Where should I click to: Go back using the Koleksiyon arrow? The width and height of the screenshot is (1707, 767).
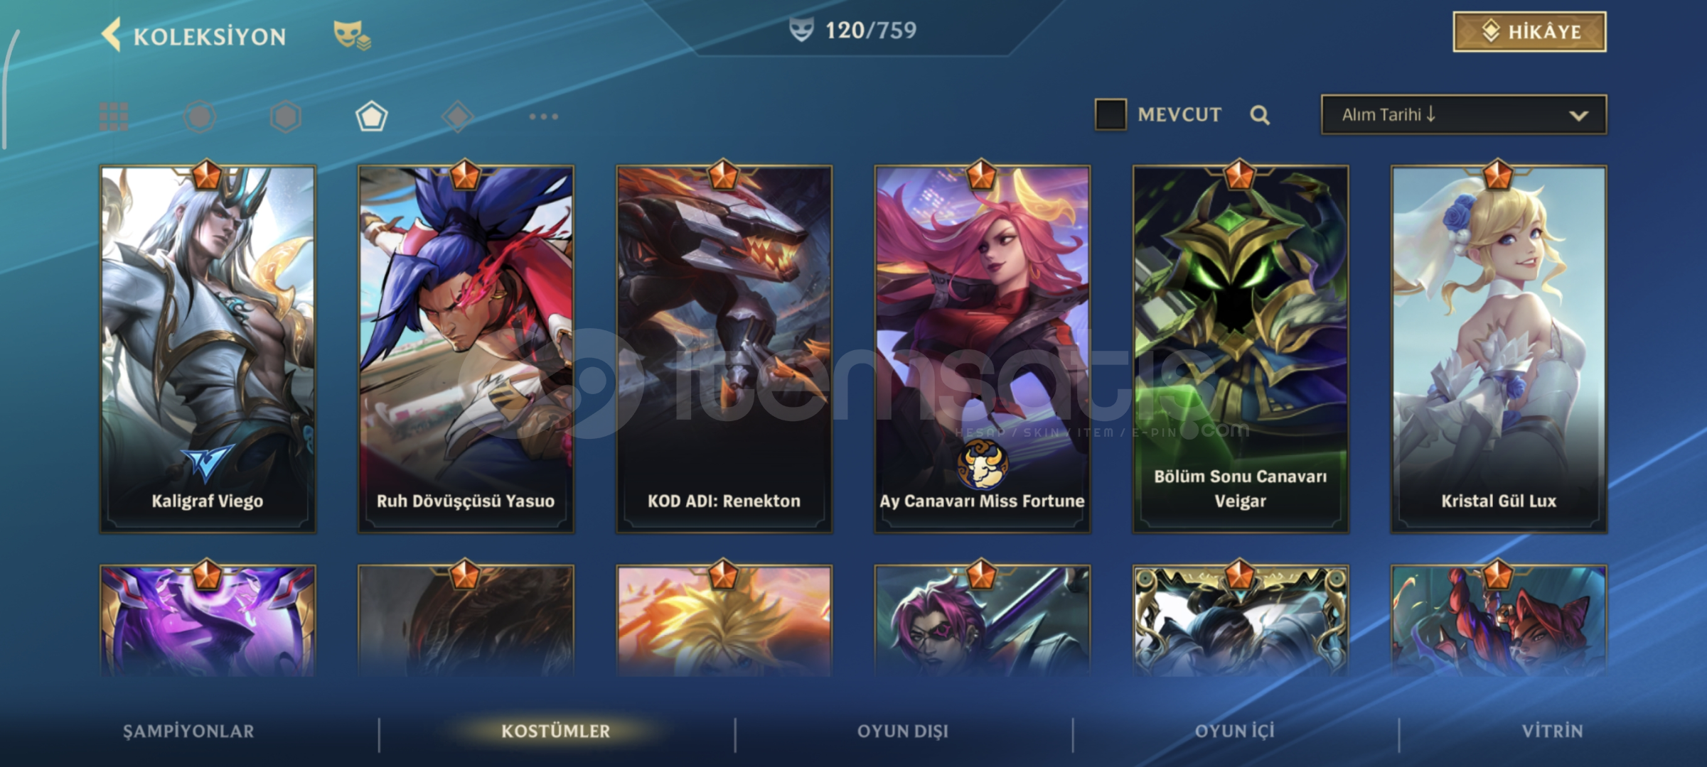tap(111, 35)
